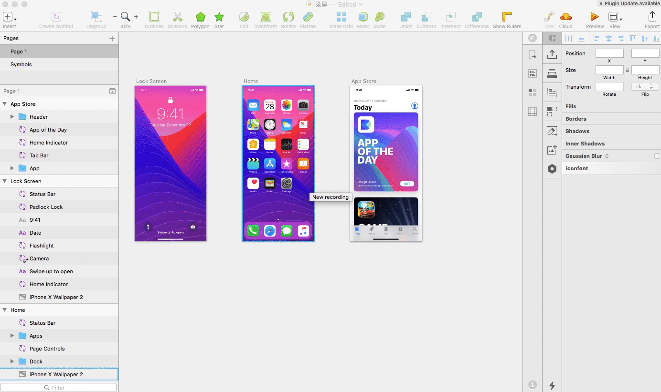The width and height of the screenshot is (661, 392).
Task: Click the Cloud upload icon
Action: (x=565, y=18)
